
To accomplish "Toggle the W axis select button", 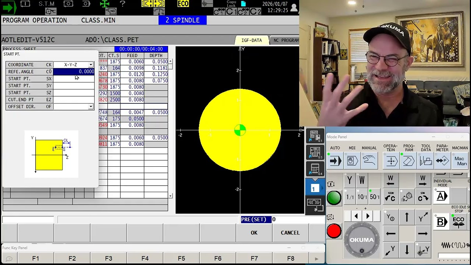I will [x=362, y=180].
